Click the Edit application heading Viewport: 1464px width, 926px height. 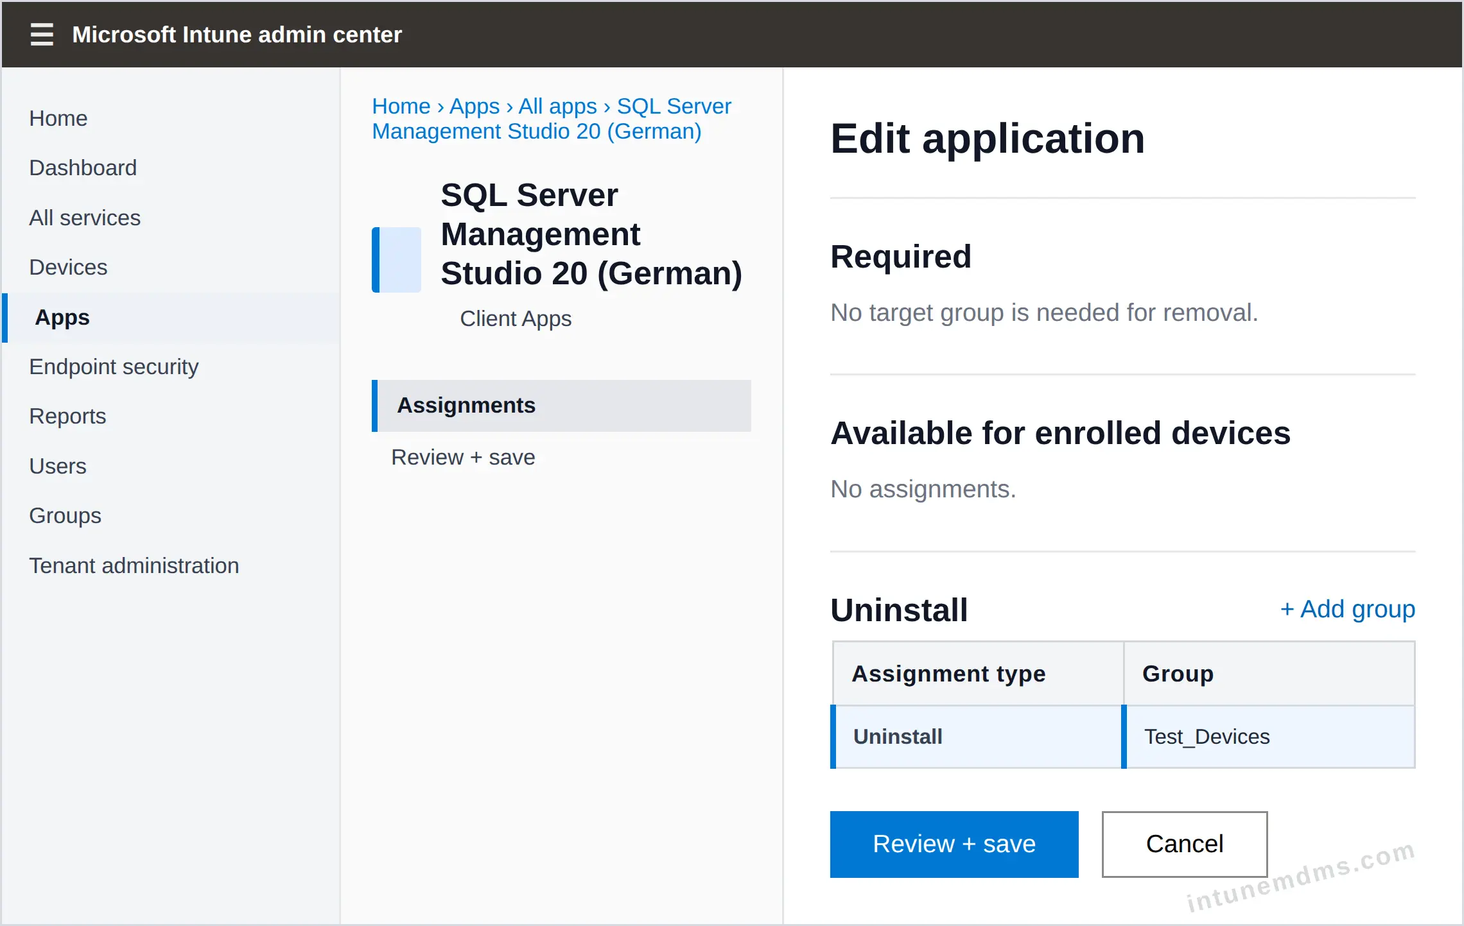coord(988,139)
